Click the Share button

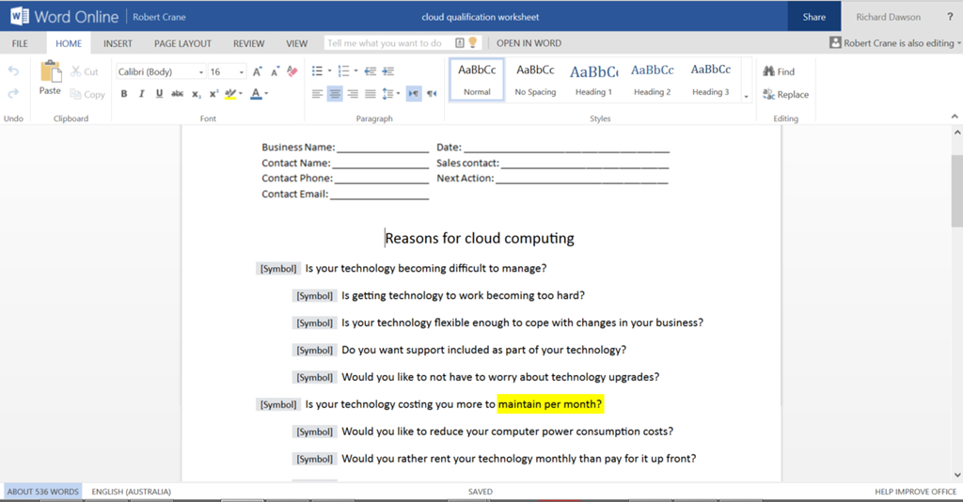tap(814, 17)
